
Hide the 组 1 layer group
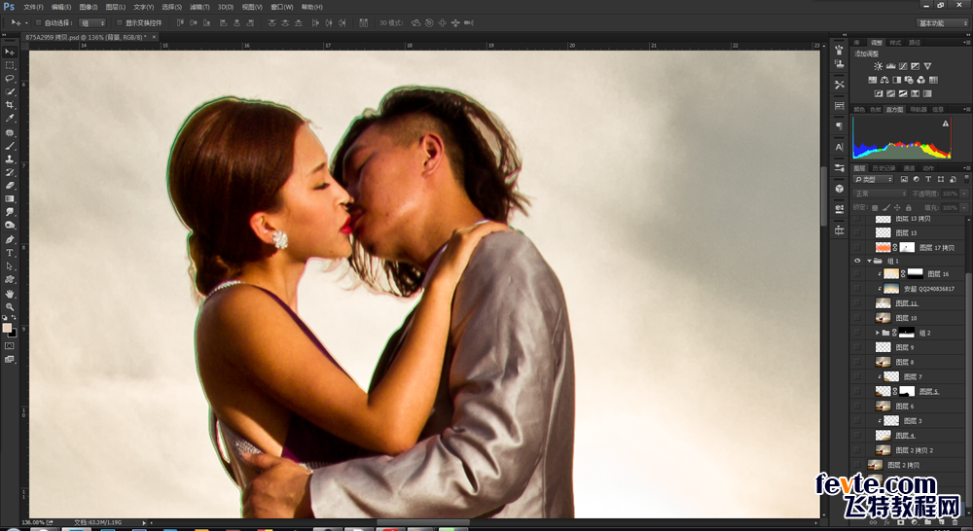tap(857, 262)
